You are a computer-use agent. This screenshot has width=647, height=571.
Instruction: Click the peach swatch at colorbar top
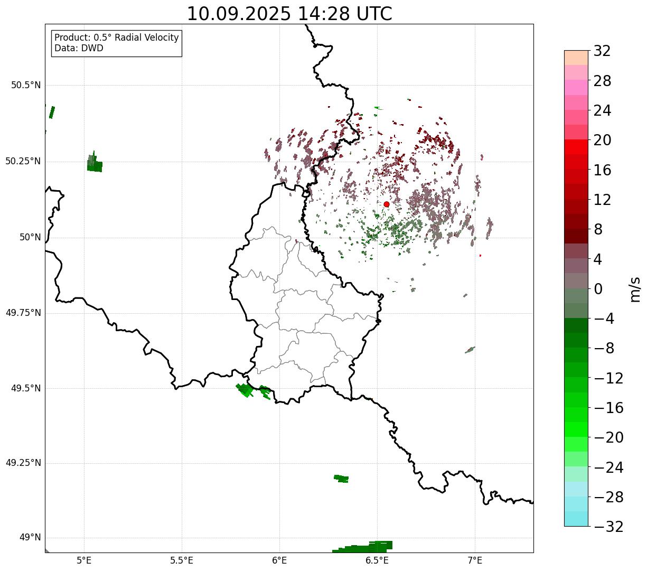pos(576,58)
